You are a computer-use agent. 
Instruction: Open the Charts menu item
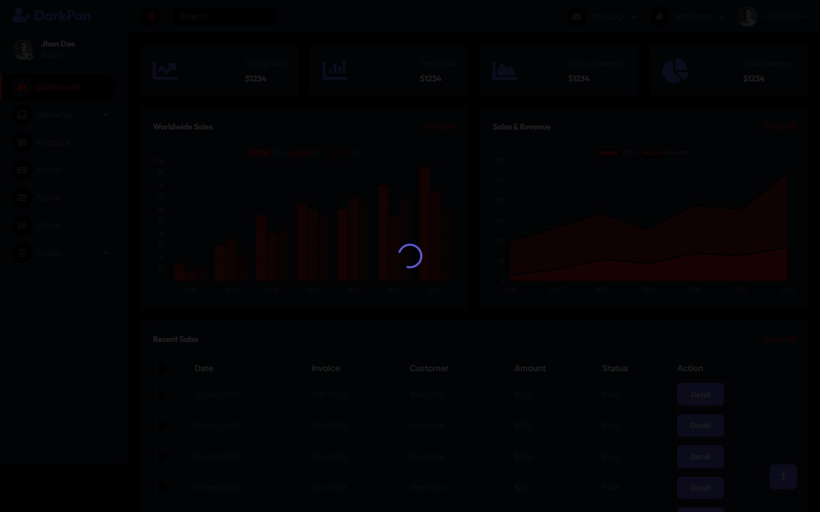click(57, 225)
